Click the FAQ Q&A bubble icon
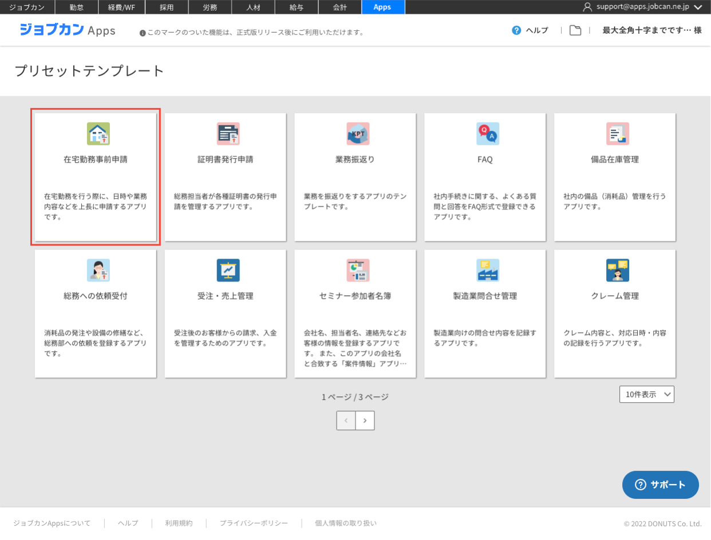Image resolution: width=711 pixels, height=540 pixels. click(x=488, y=134)
